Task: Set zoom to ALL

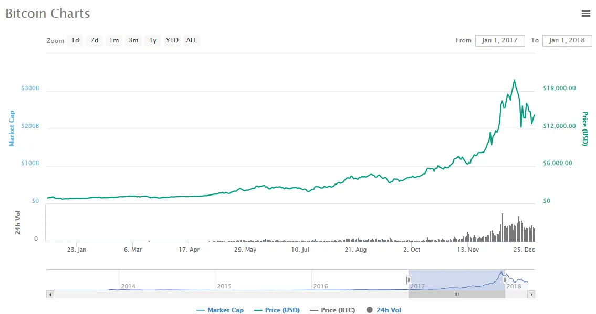Action: pos(192,40)
